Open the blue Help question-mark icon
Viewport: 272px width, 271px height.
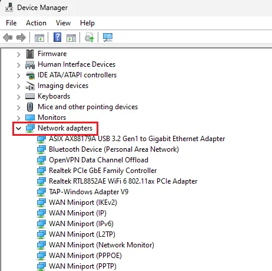(57, 37)
